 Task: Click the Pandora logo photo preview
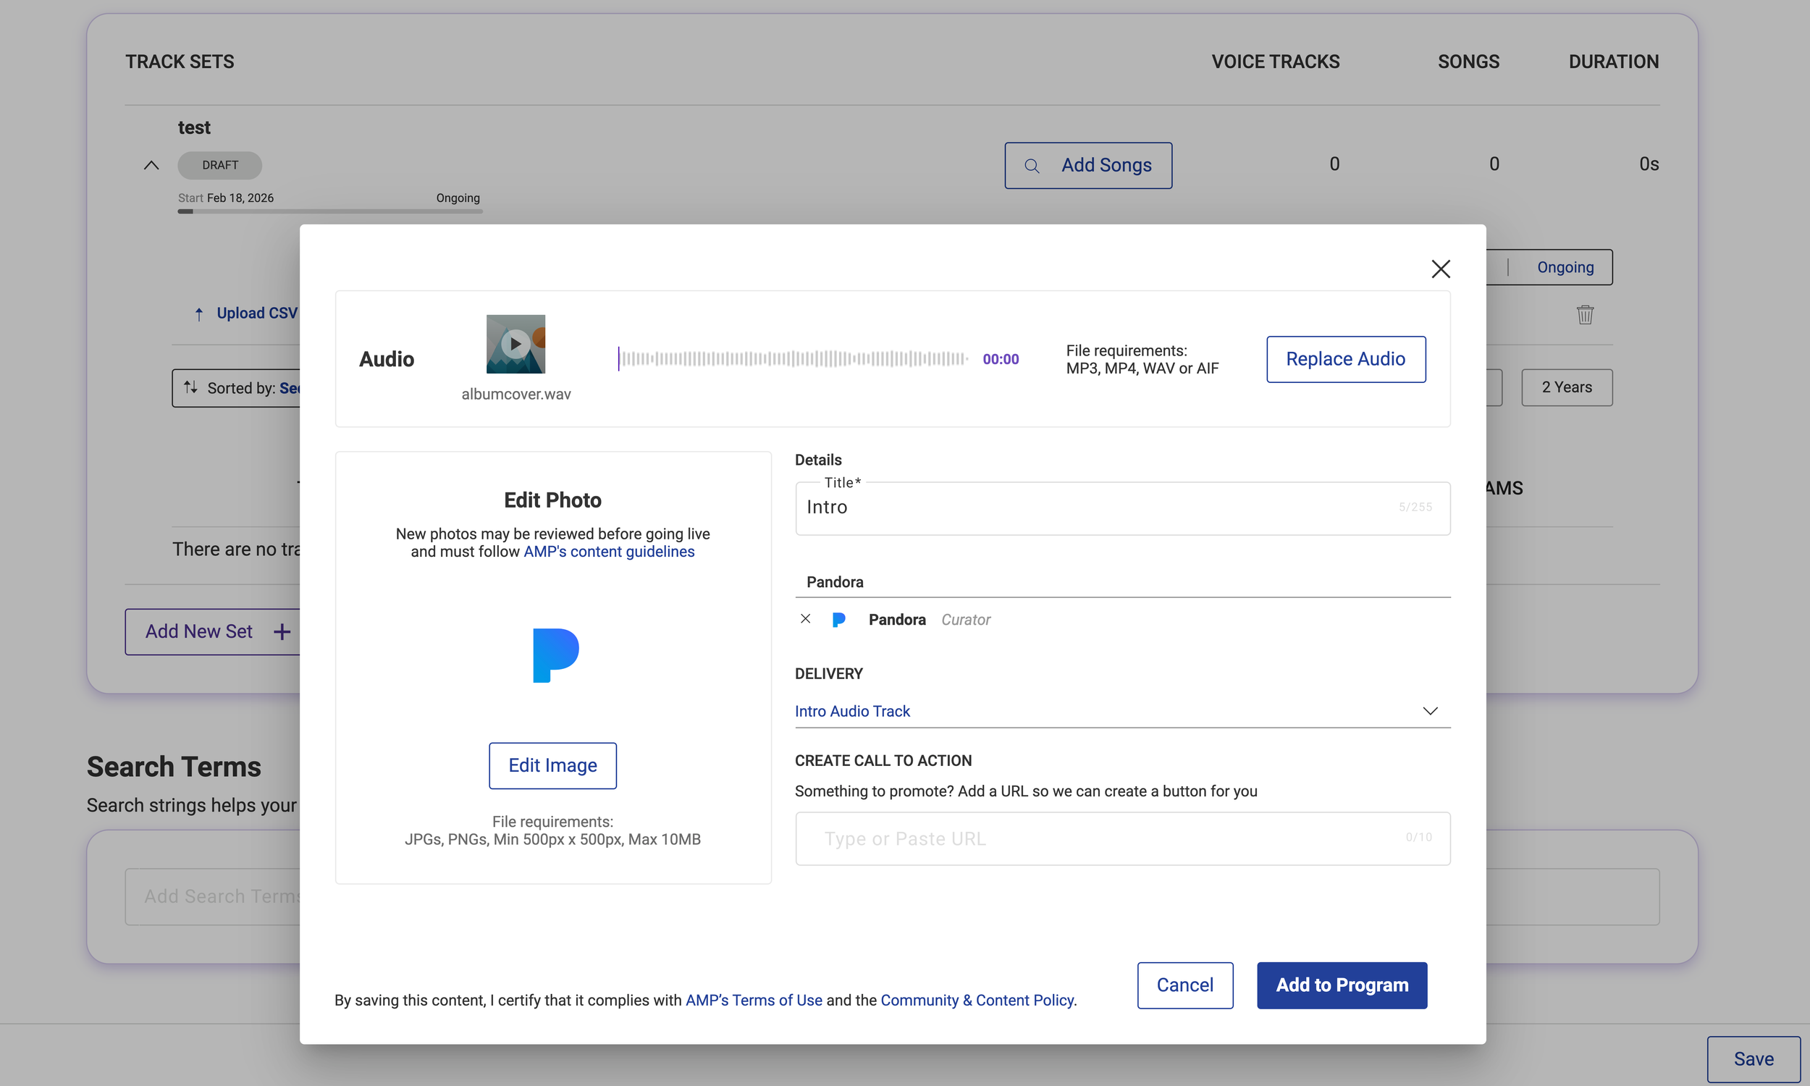pyautogui.click(x=555, y=655)
